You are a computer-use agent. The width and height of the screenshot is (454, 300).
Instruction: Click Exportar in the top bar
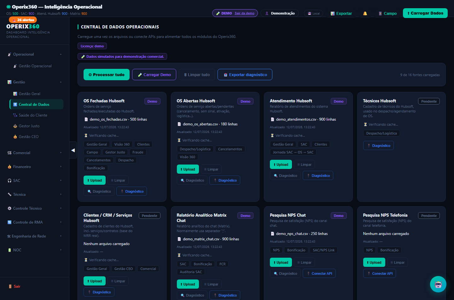click(341, 13)
